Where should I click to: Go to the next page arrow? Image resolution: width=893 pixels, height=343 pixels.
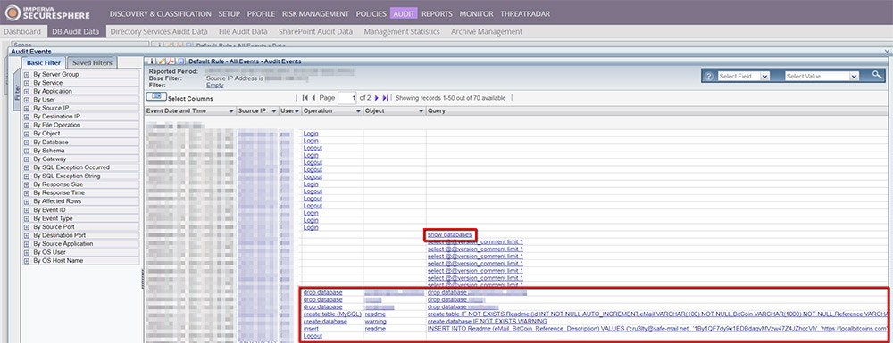pos(377,98)
